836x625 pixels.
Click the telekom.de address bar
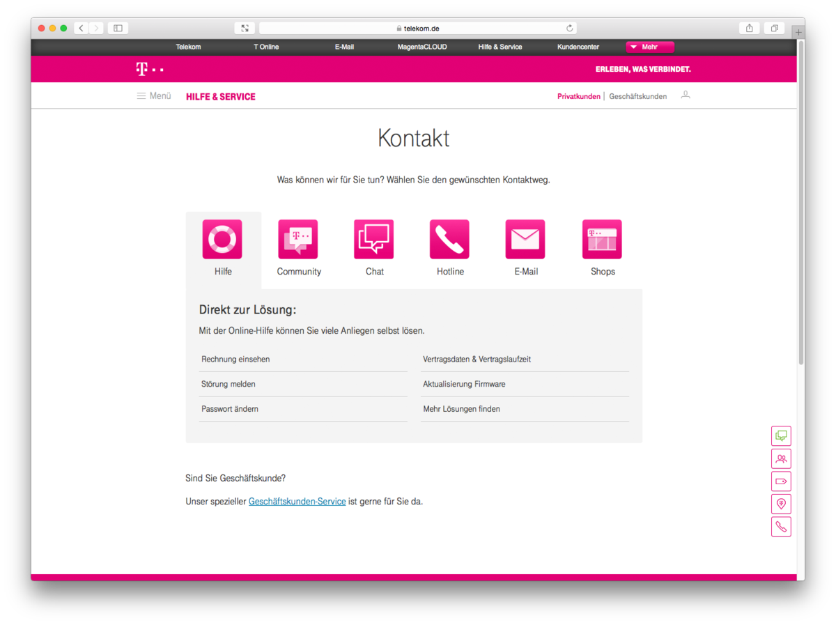pos(417,29)
